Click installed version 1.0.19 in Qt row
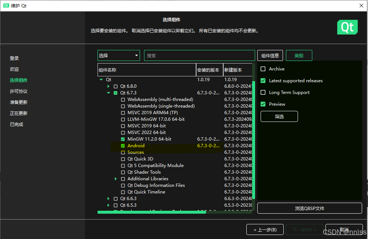 click(203, 80)
